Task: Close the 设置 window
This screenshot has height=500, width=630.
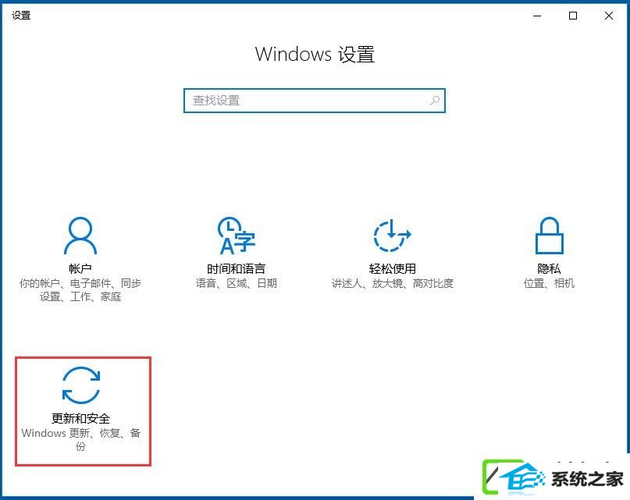Action: pyautogui.click(x=609, y=16)
